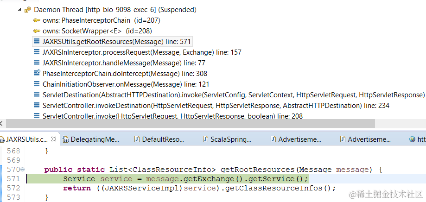
Task: Select frame JAXRSInInterceptor.handleMessage(Message) line: 77
Action: click(124, 63)
